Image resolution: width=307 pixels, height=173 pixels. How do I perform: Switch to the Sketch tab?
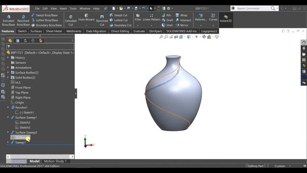pyautogui.click(x=22, y=31)
